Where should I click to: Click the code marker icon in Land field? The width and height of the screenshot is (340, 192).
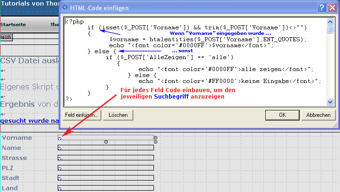[x=60, y=188]
